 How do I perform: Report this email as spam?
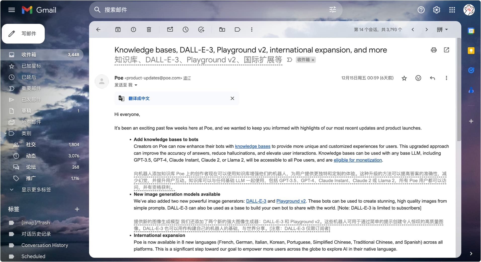click(x=133, y=30)
